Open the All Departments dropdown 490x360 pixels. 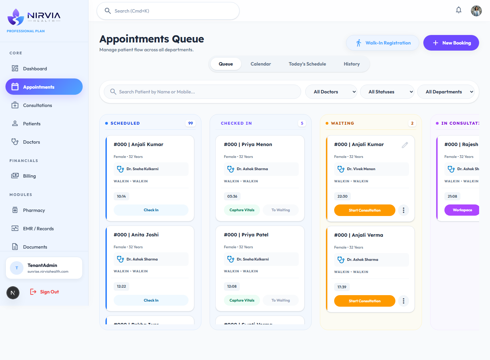click(x=446, y=92)
